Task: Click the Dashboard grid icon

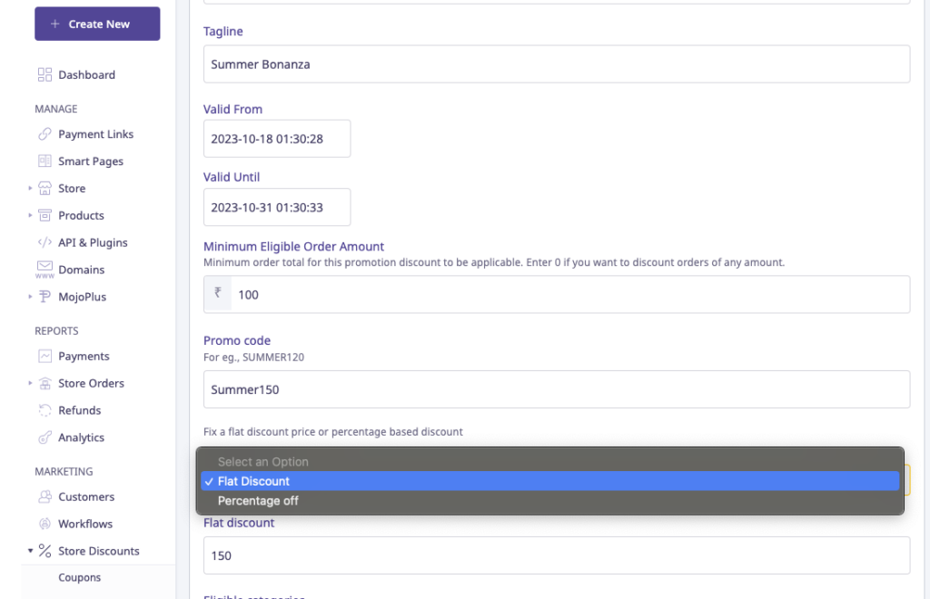Action: click(x=45, y=74)
